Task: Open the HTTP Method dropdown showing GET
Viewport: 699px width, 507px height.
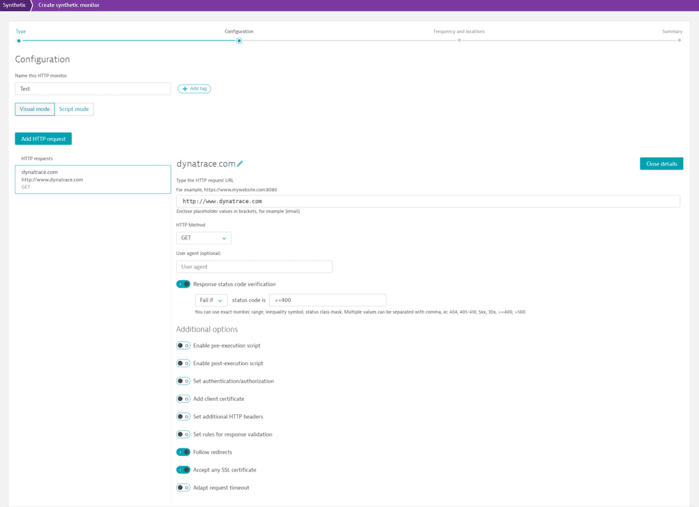Action: point(203,237)
